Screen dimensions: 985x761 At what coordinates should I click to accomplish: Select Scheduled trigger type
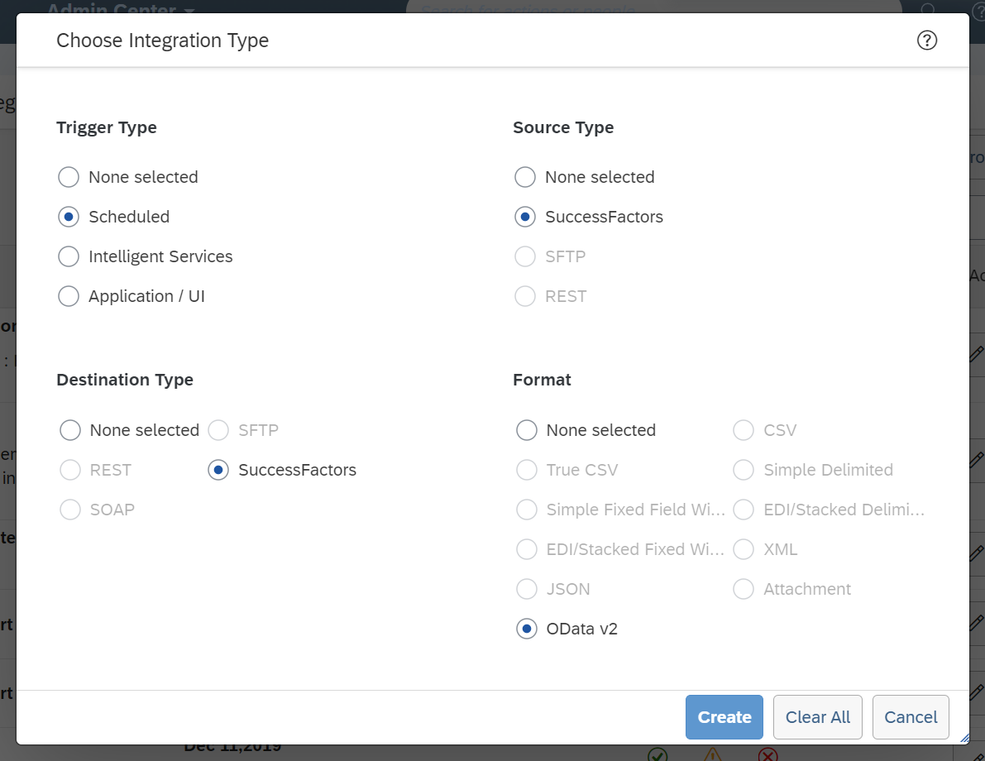pos(69,217)
